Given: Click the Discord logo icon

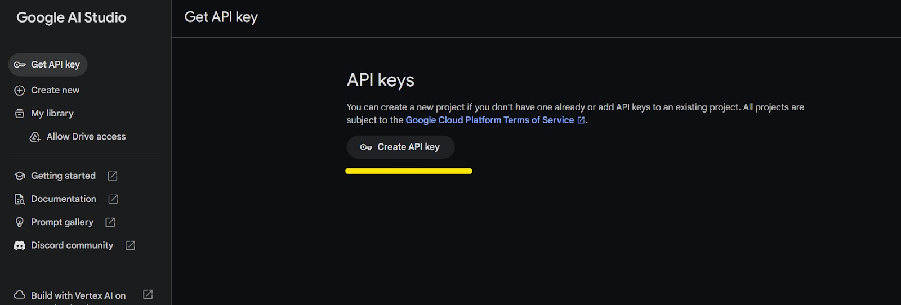Looking at the screenshot, I should [20, 245].
